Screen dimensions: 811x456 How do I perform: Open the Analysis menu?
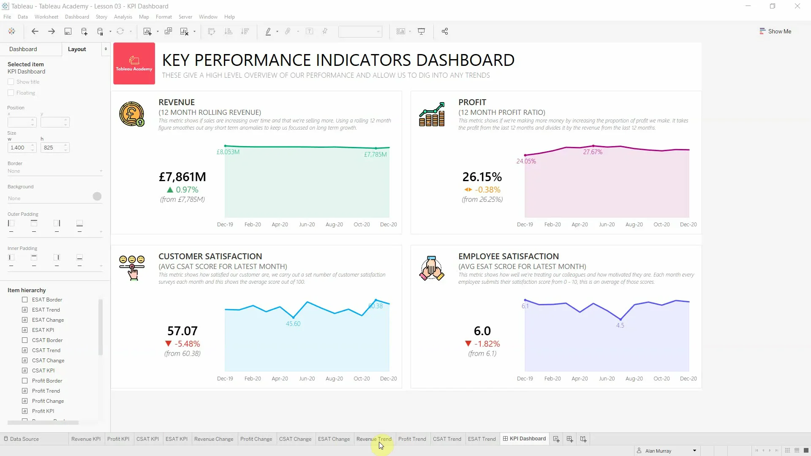point(123,17)
